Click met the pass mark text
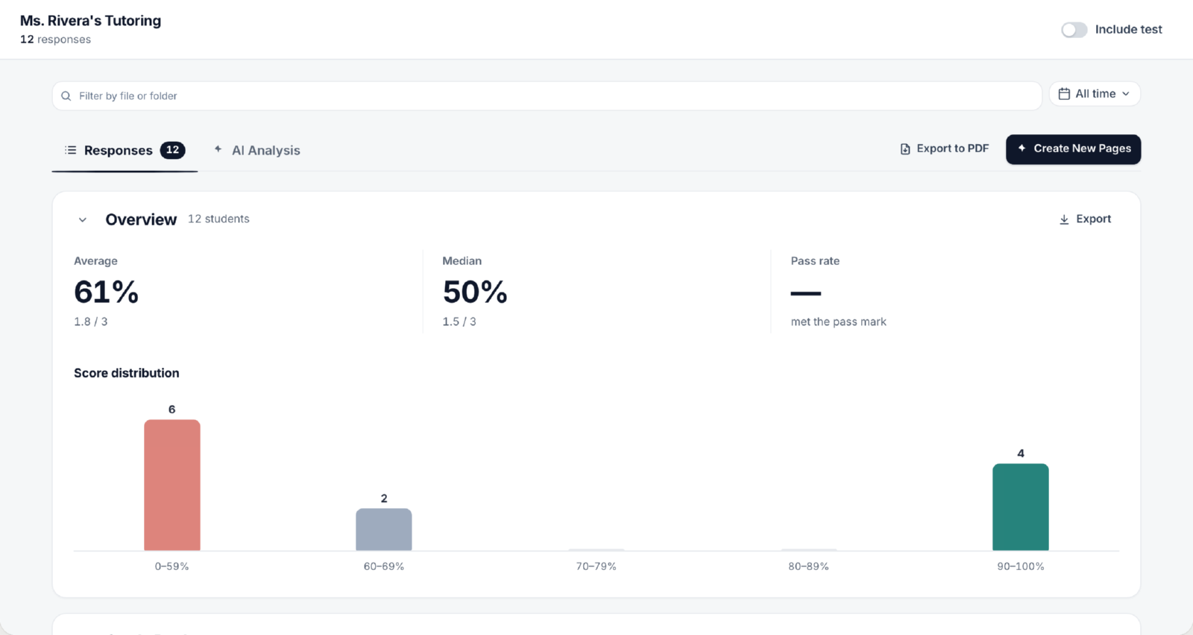 [838, 322]
